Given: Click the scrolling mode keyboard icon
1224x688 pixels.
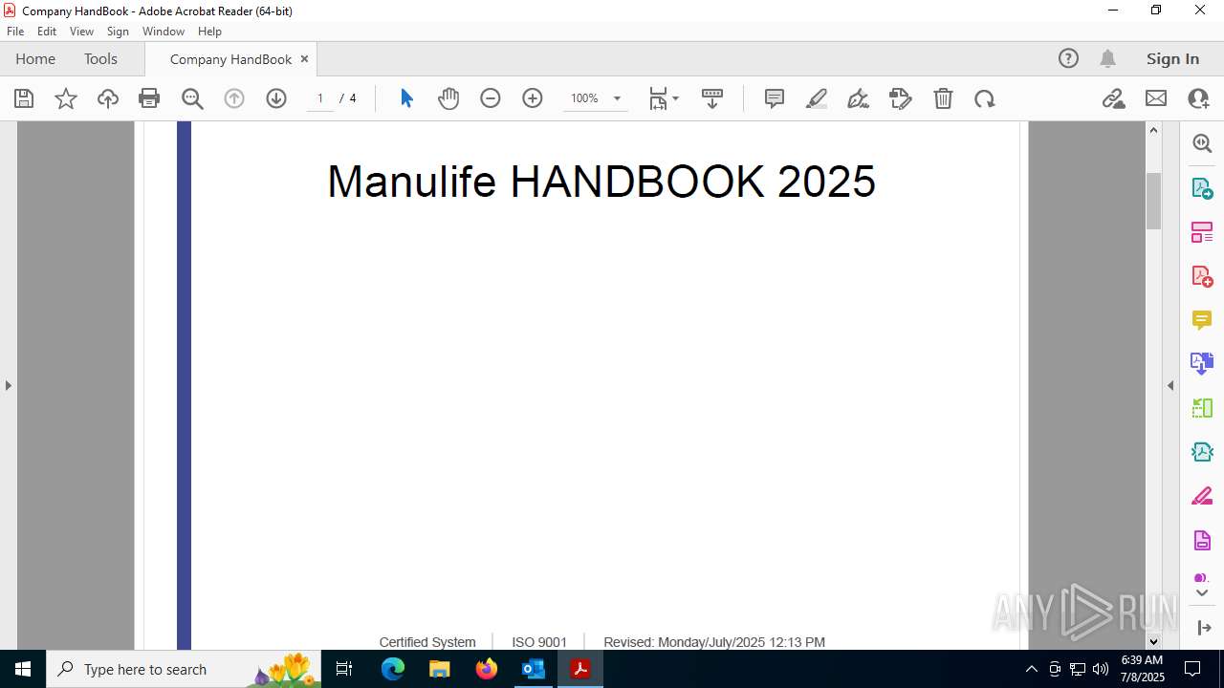Looking at the screenshot, I should [x=712, y=98].
